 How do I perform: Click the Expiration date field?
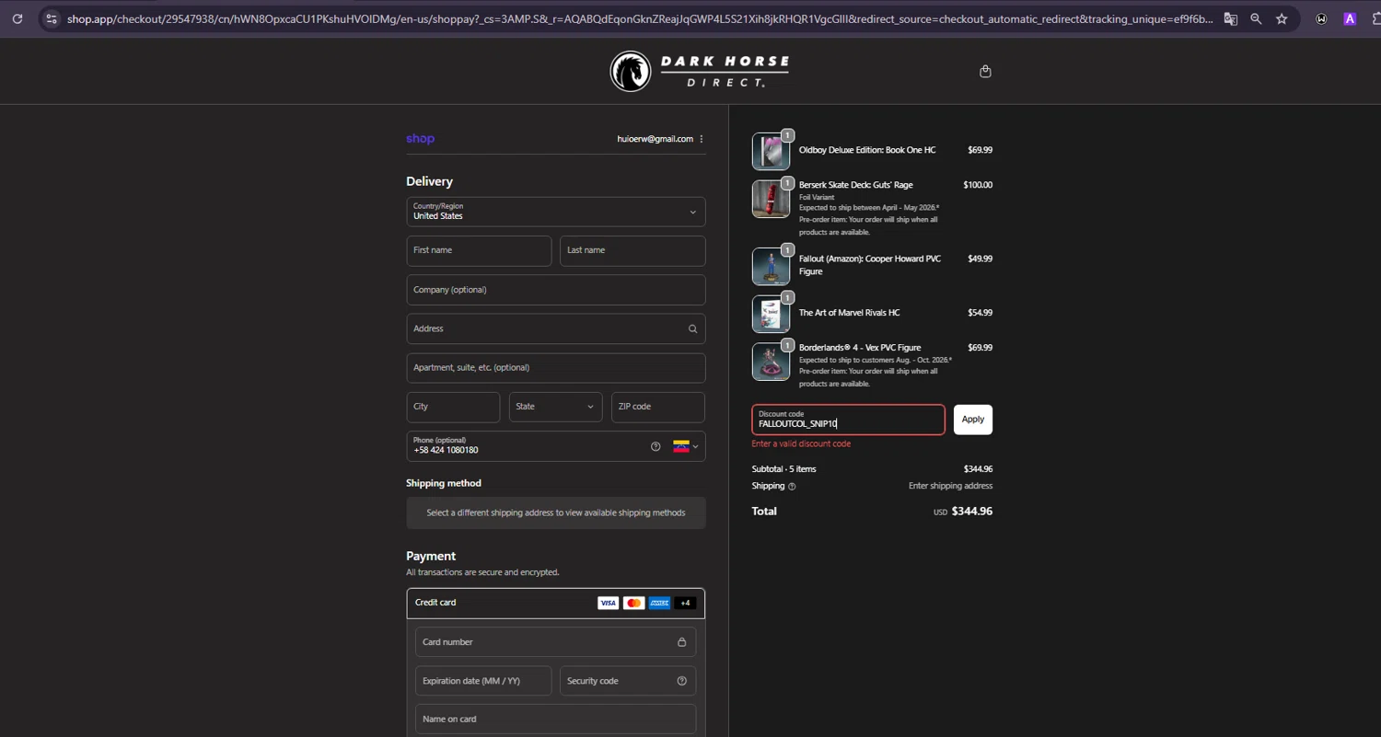483,681
